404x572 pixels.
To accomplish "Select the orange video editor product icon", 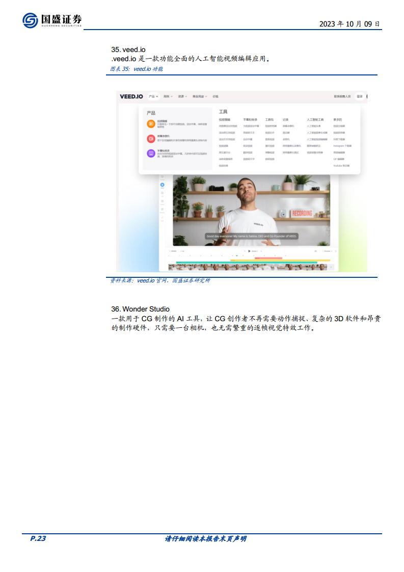I will click(x=151, y=124).
